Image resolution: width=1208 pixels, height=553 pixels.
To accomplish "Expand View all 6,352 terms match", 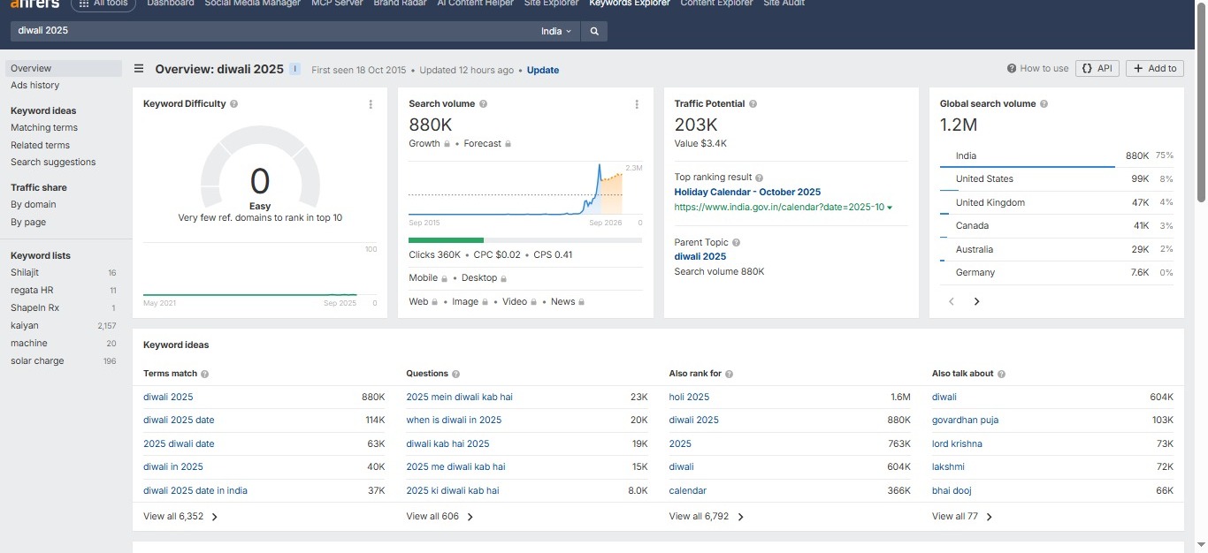I will (180, 517).
